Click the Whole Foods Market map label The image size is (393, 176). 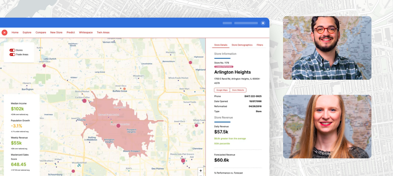coord(178,78)
